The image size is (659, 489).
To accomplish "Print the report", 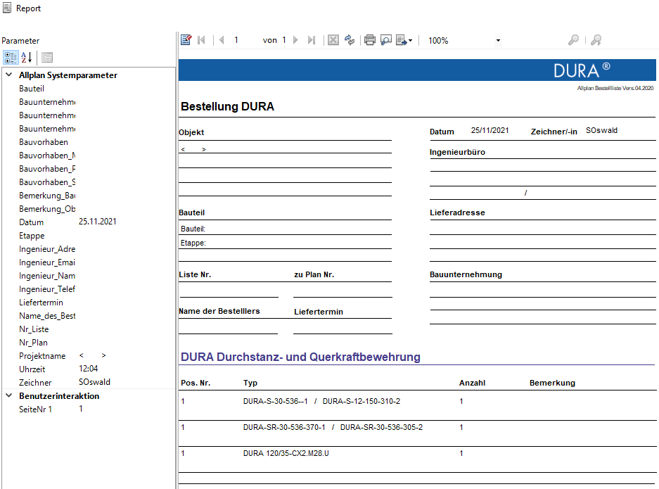I will pyautogui.click(x=370, y=40).
